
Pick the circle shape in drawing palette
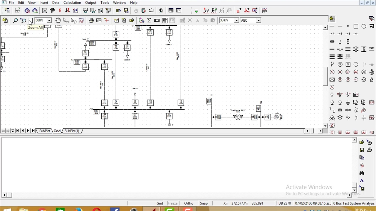pyautogui.click(x=364, y=26)
